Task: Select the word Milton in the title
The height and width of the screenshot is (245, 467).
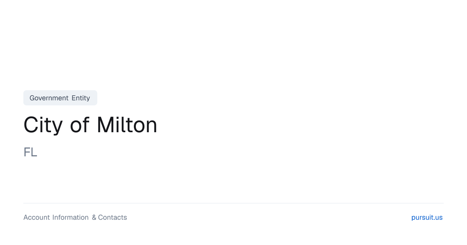Action: click(127, 125)
